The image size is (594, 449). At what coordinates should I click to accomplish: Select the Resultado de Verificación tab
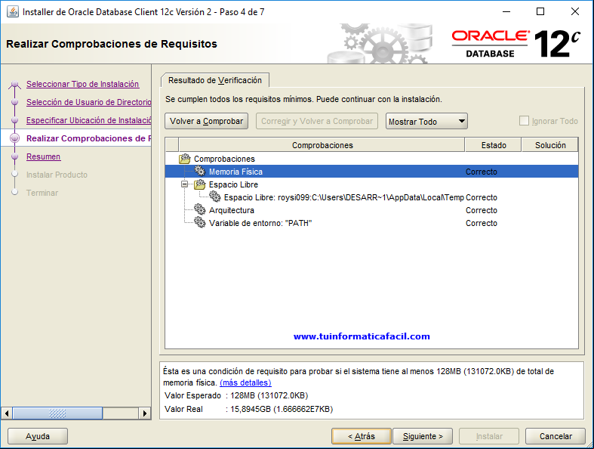click(215, 80)
